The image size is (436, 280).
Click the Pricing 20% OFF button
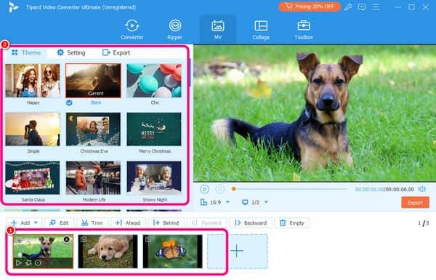click(310, 7)
